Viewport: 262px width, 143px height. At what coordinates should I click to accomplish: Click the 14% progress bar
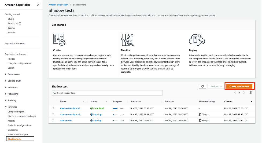tap(115, 120)
